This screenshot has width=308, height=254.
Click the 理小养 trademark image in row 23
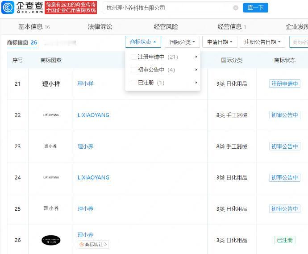coord(51,146)
